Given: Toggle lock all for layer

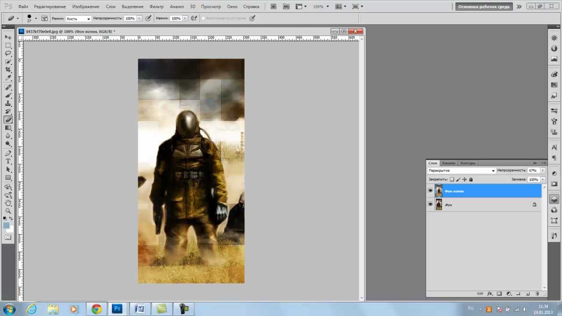Looking at the screenshot, I should pyautogui.click(x=471, y=180).
